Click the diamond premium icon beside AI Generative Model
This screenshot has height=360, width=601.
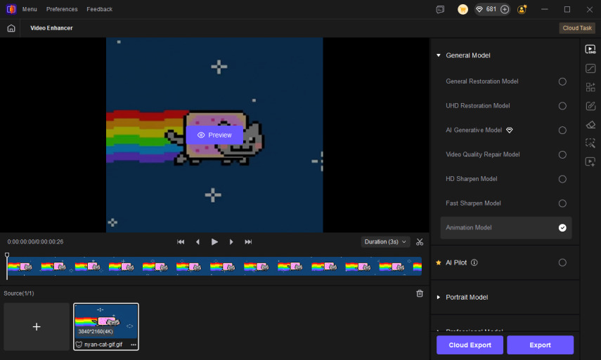[510, 130]
